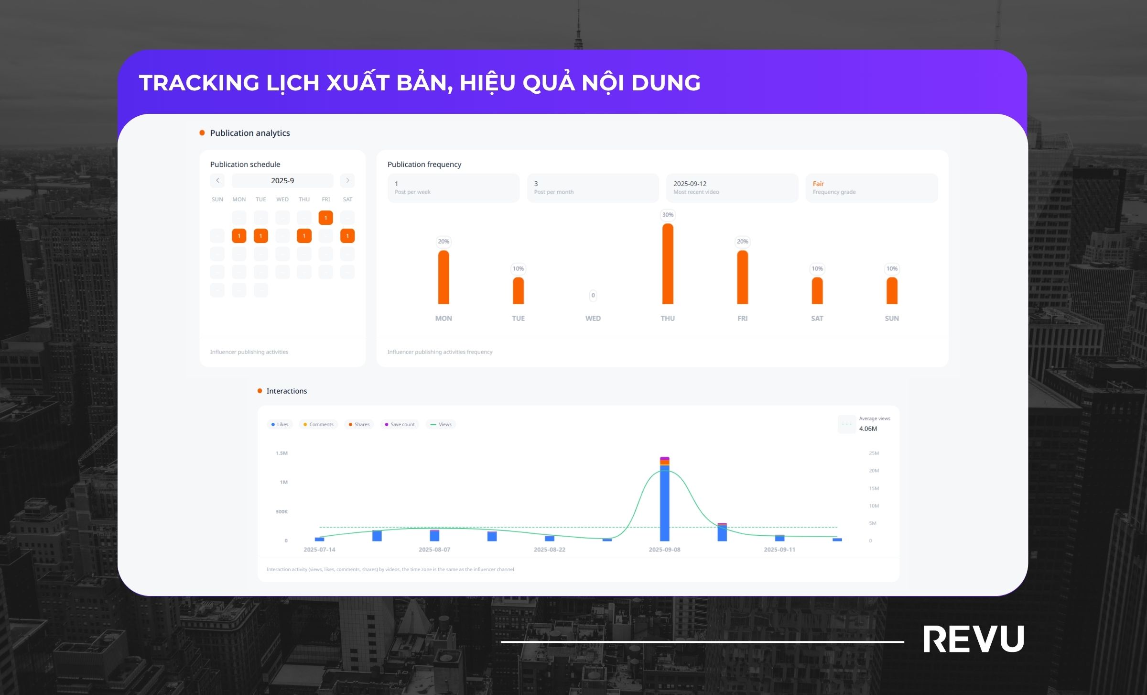The width and height of the screenshot is (1147, 695).
Task: Toggle the Shares legend series
Action: tap(359, 424)
